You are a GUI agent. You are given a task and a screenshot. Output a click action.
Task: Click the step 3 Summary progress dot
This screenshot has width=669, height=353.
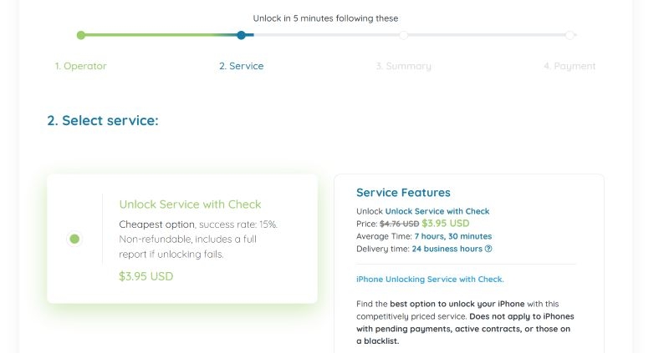pyautogui.click(x=404, y=35)
